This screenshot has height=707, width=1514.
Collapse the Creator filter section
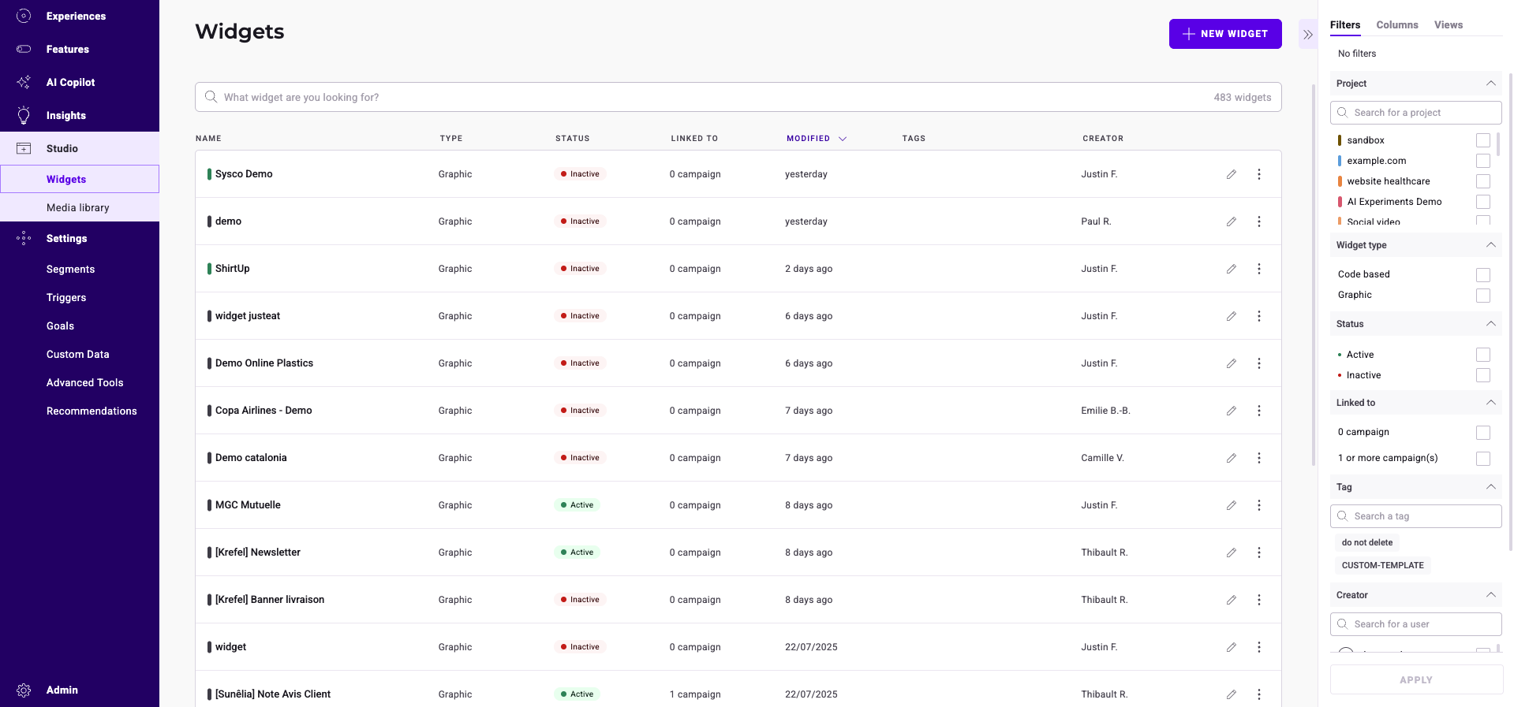click(1490, 595)
